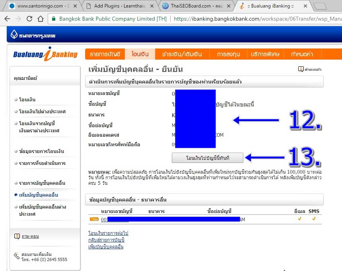Click the browser back arrow

tap(7, 19)
